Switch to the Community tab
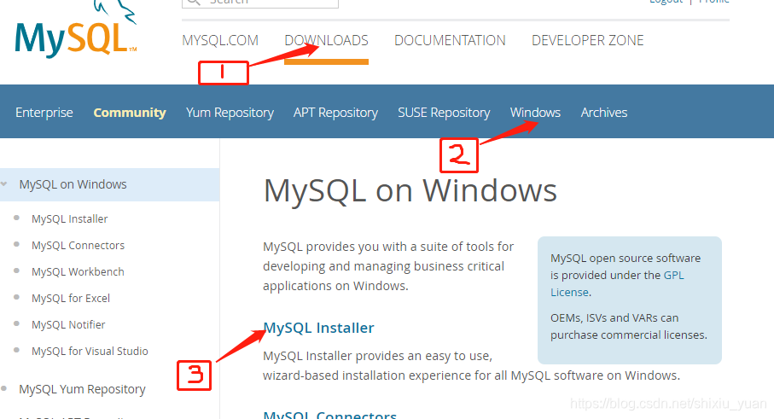Screen dimensions: 774x419 click(x=130, y=113)
